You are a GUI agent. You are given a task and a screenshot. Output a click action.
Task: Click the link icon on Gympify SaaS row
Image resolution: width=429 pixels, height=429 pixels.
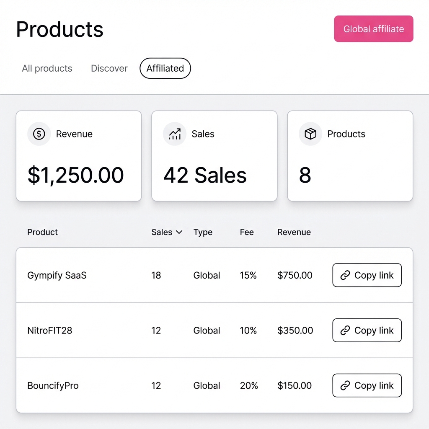coord(345,275)
